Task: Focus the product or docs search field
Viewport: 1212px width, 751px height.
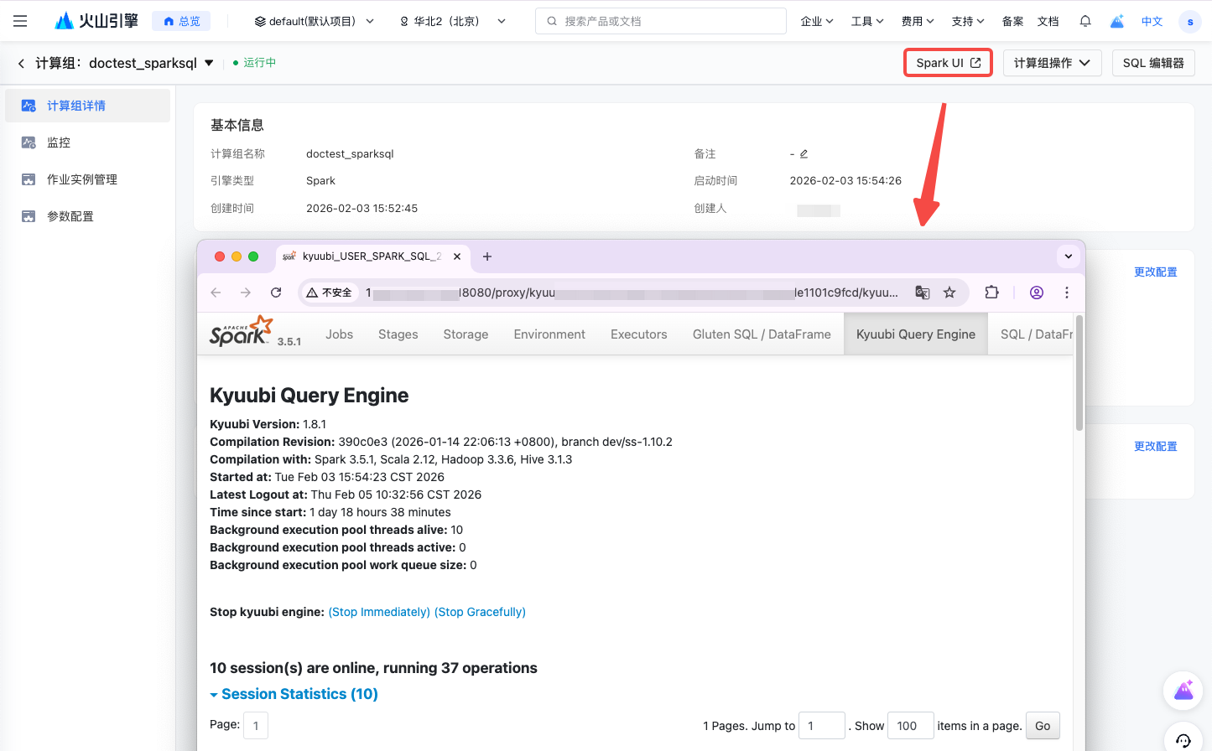Action: (x=661, y=21)
